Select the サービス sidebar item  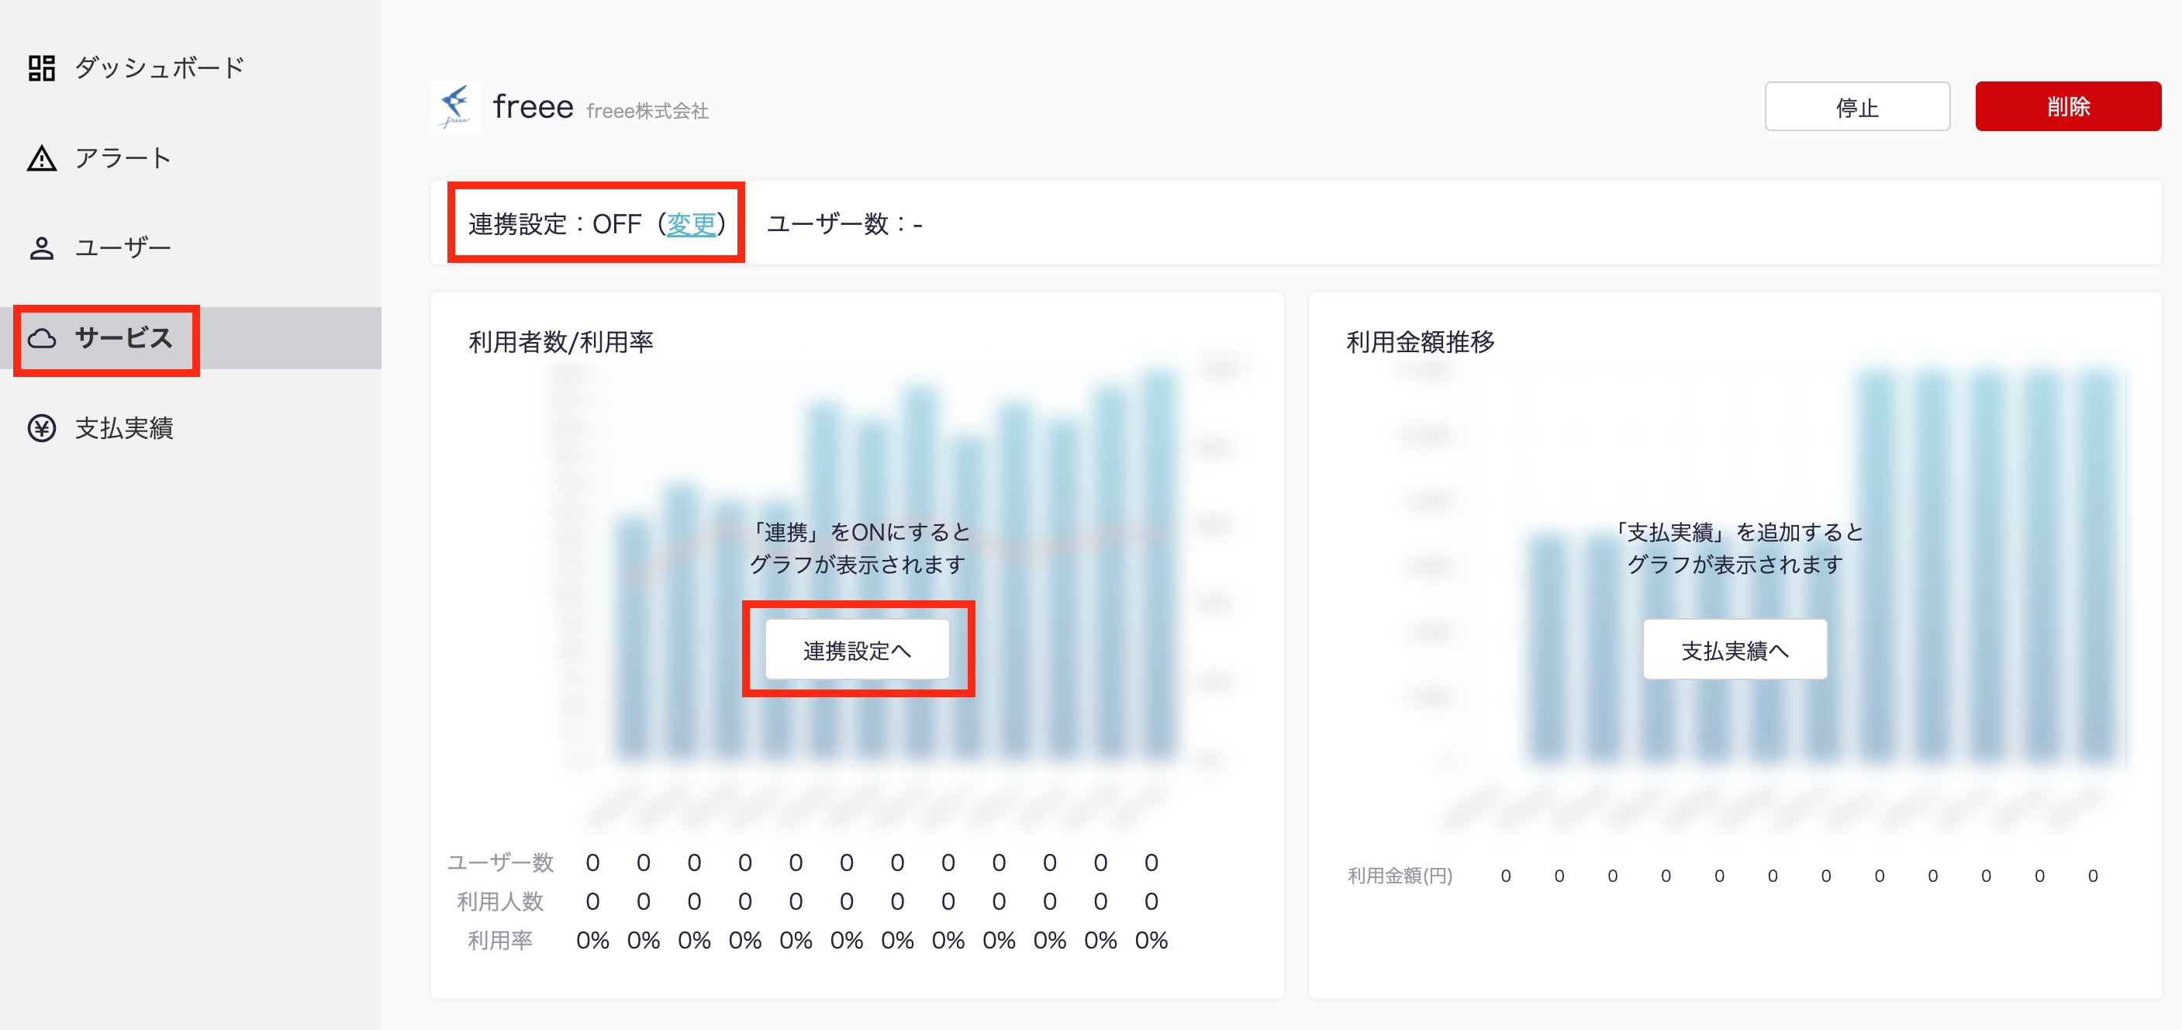(123, 338)
